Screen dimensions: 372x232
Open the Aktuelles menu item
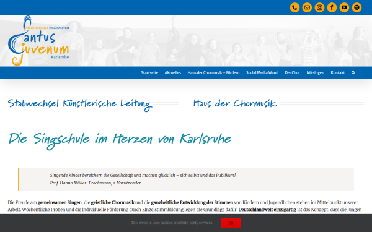(x=173, y=72)
